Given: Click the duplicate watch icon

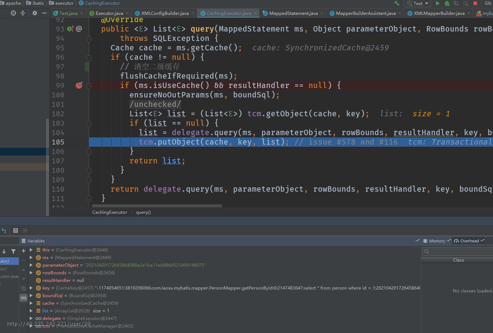Looking at the screenshot, I should coord(24,288).
